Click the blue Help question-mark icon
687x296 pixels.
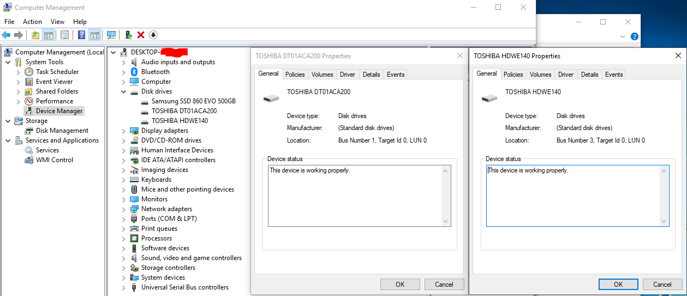(81, 35)
